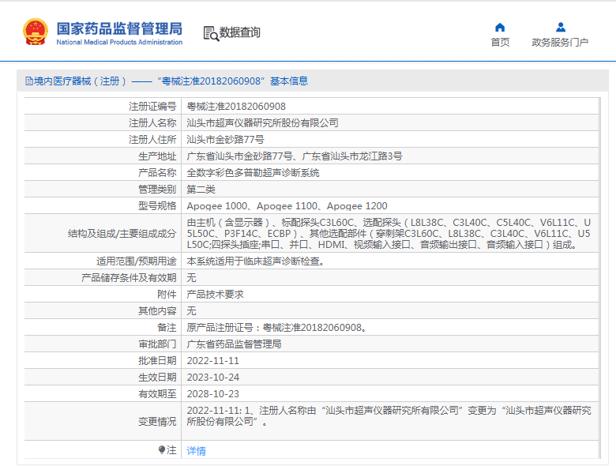
Task: Click National Medical Products Administration text
Action: pyautogui.click(x=119, y=42)
